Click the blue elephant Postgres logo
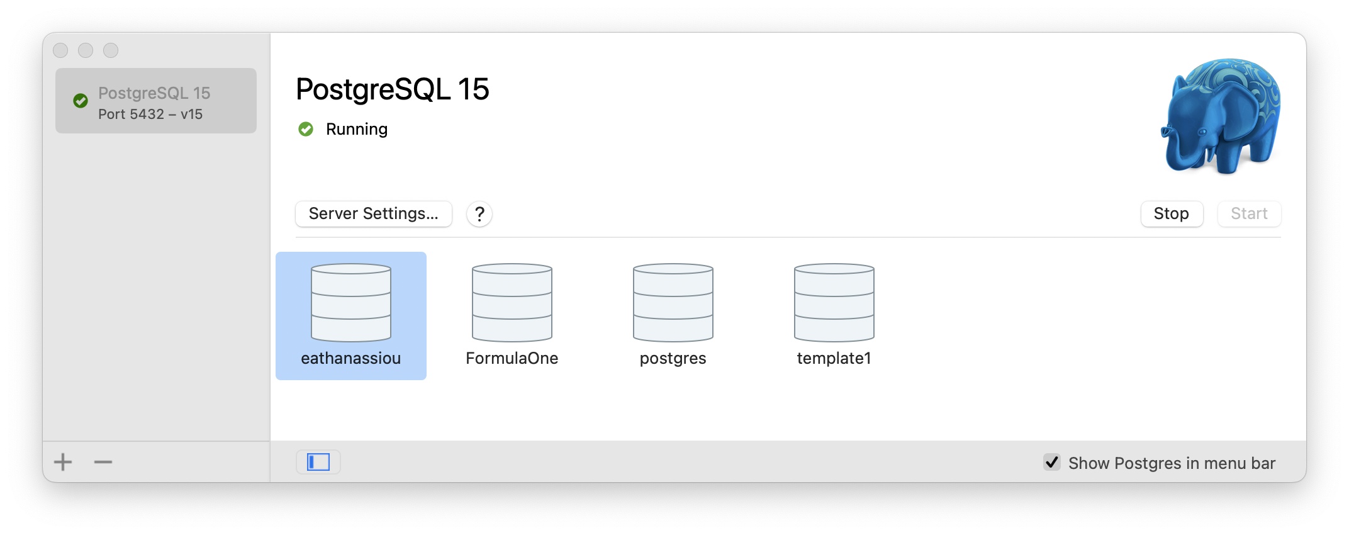 (1220, 116)
